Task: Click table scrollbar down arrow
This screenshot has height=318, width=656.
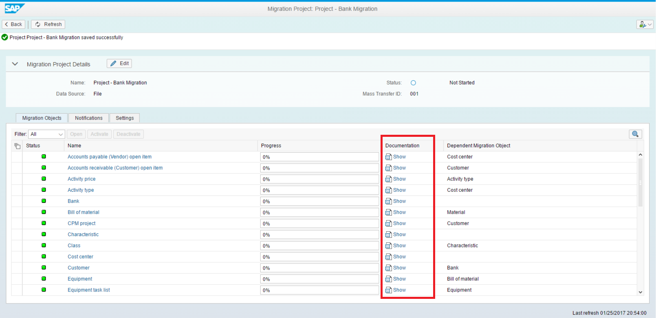Action: click(641, 292)
